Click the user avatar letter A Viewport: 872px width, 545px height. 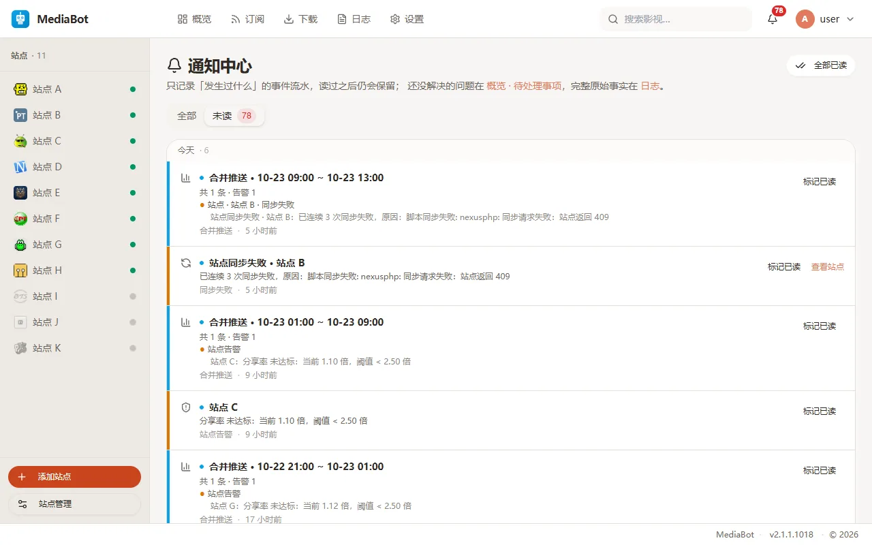point(805,19)
